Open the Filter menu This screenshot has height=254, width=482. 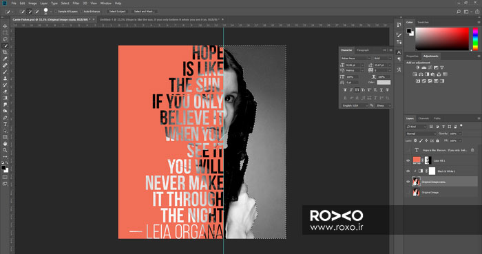tap(76, 3)
